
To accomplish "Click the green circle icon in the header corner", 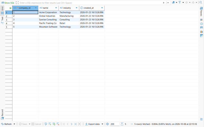I will click(x=10, y=8).
